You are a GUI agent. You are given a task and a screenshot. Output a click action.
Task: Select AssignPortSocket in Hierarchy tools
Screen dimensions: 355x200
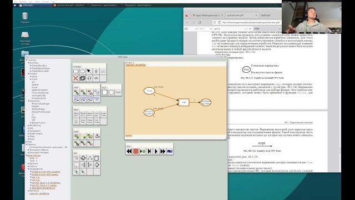[x=41, y=112]
